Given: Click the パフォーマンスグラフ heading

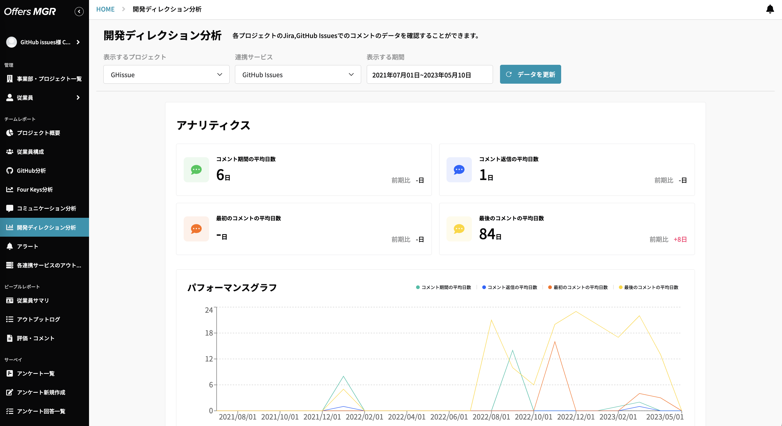Looking at the screenshot, I should [x=232, y=287].
